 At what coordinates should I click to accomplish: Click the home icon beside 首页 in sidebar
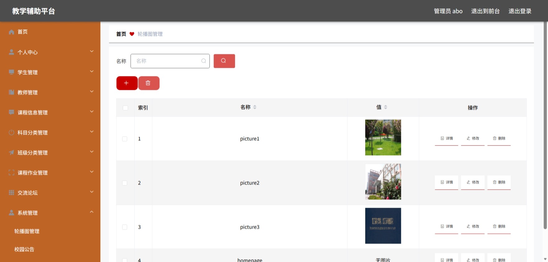click(12, 32)
